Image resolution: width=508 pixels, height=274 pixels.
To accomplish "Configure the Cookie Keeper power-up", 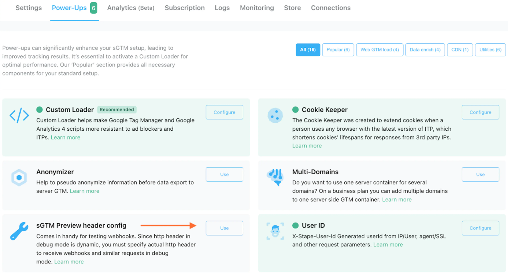I will click(x=480, y=112).
